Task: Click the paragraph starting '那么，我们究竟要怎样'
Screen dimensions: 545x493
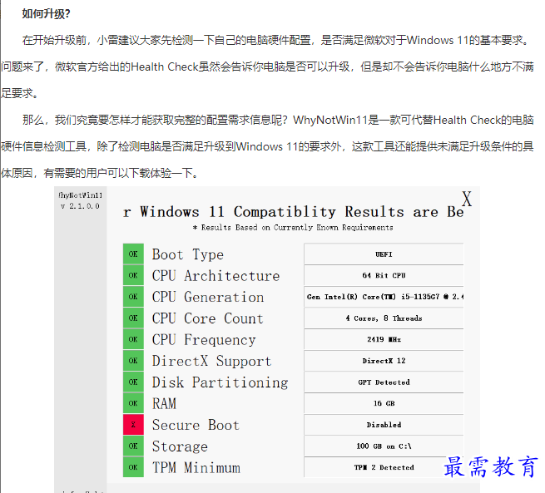Action: pos(267,146)
